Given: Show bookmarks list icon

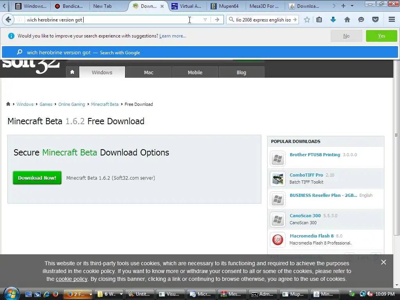Looking at the screenshot, I should [x=319, y=20].
